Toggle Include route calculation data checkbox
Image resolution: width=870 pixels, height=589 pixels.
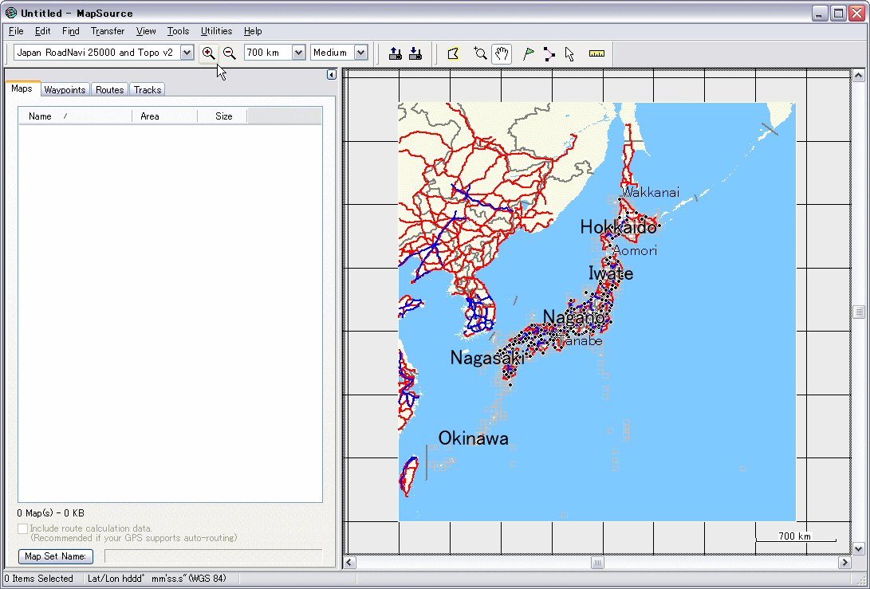pyautogui.click(x=23, y=528)
